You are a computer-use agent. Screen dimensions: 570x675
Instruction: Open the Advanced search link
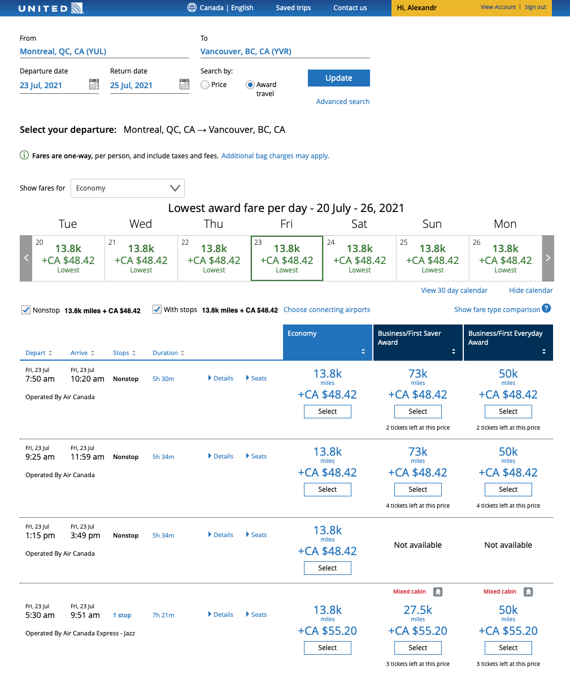pos(343,102)
